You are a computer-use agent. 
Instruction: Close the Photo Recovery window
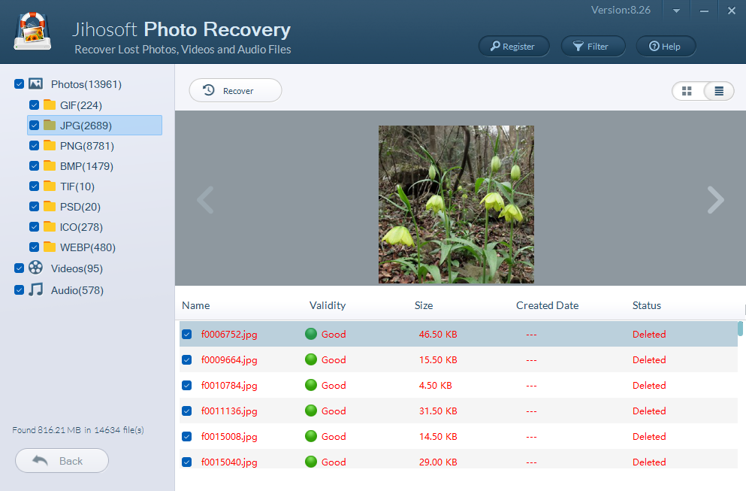click(732, 11)
